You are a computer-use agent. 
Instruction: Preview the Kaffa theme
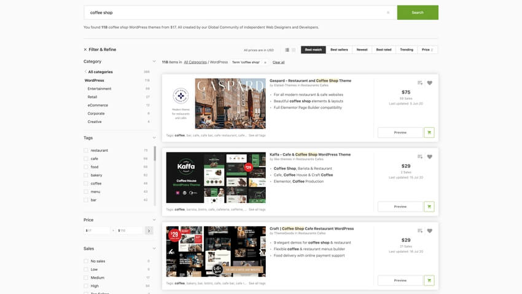[x=400, y=206]
